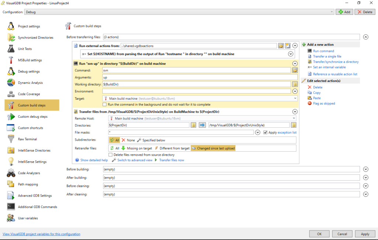Viewport: 378px width, 240px height.
Task: Click the Paste action icon
Action: coord(309,98)
